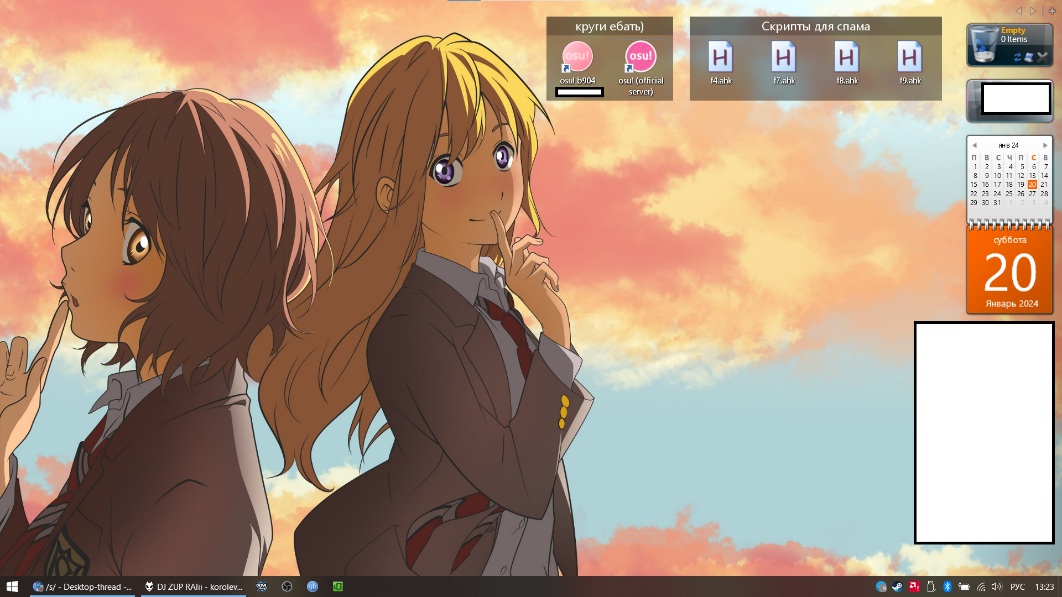1062x597 pixels.
Task: Go to previous month in calendar gadget
Action: (975, 145)
